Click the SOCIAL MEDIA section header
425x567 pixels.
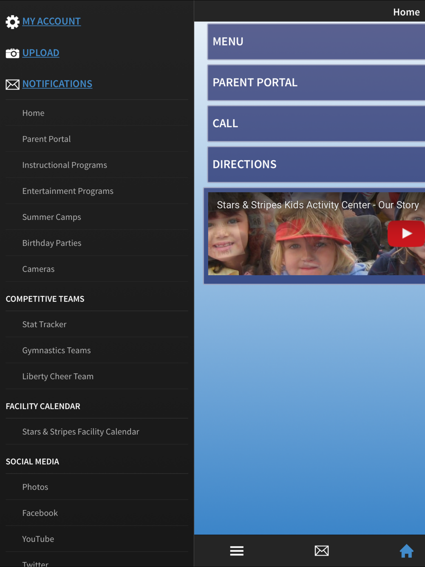tap(32, 461)
